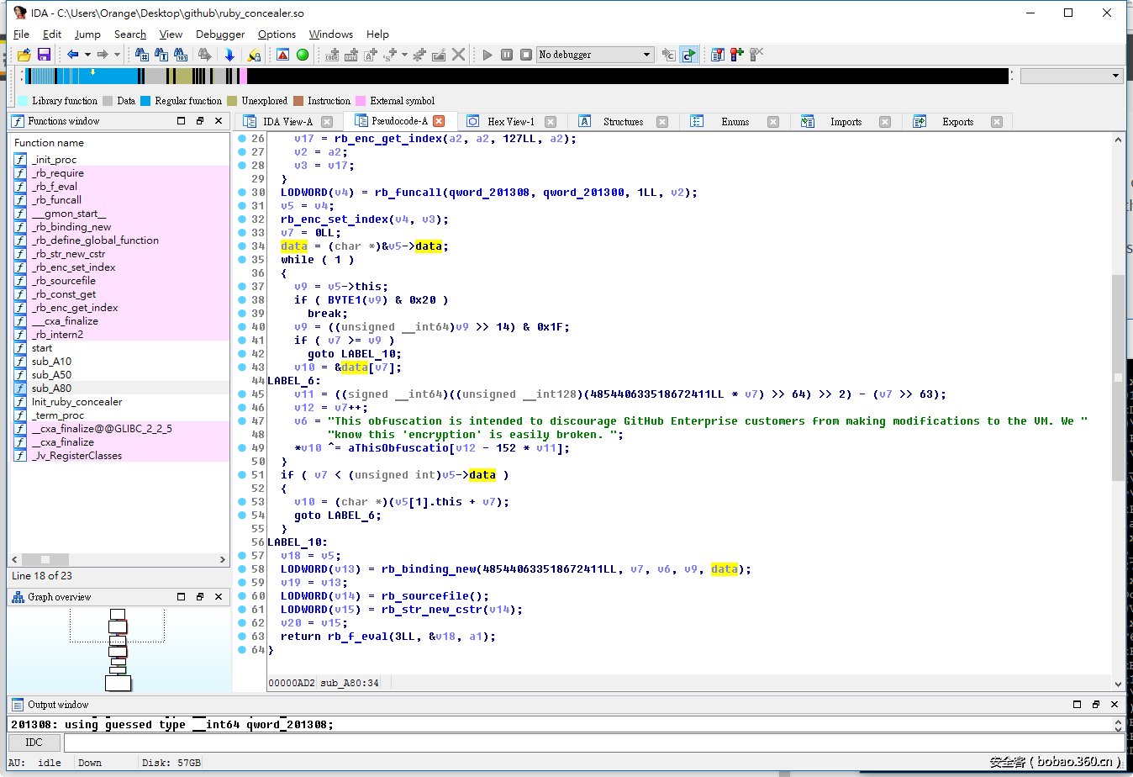Open the debugger selection dropdown
Screen dimensions: 1133x777
(x=646, y=55)
